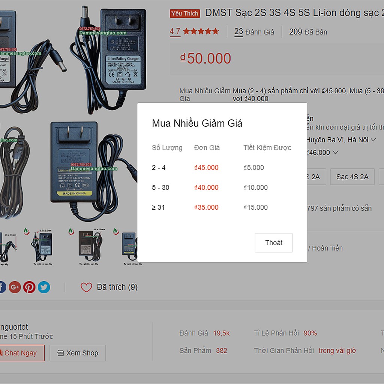
Task: Click shop product count 382
Action: tap(221, 351)
